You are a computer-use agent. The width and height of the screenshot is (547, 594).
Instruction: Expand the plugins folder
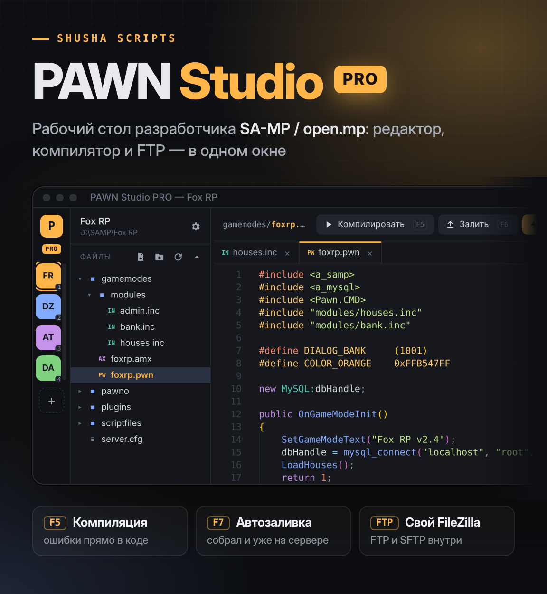80,407
